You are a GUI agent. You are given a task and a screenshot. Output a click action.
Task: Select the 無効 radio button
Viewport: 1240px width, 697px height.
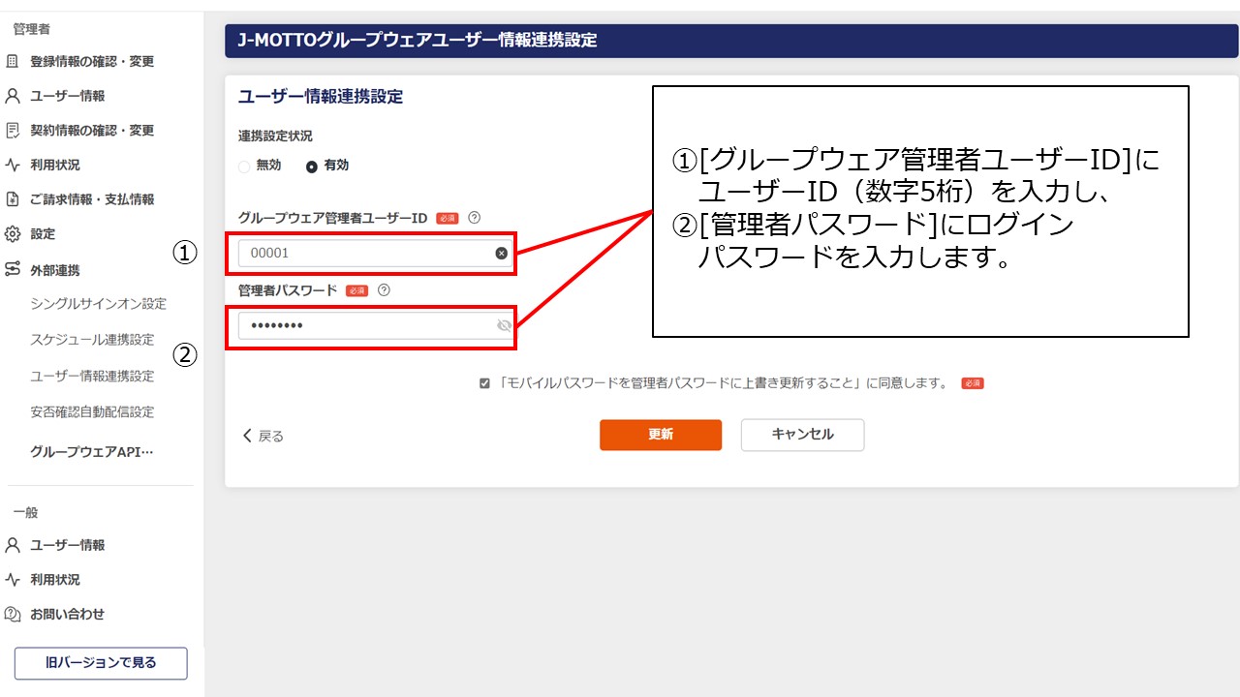[x=244, y=166]
